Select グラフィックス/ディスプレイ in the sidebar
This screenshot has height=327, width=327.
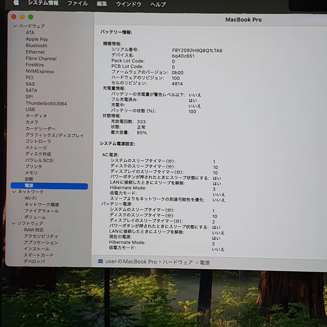55,135
